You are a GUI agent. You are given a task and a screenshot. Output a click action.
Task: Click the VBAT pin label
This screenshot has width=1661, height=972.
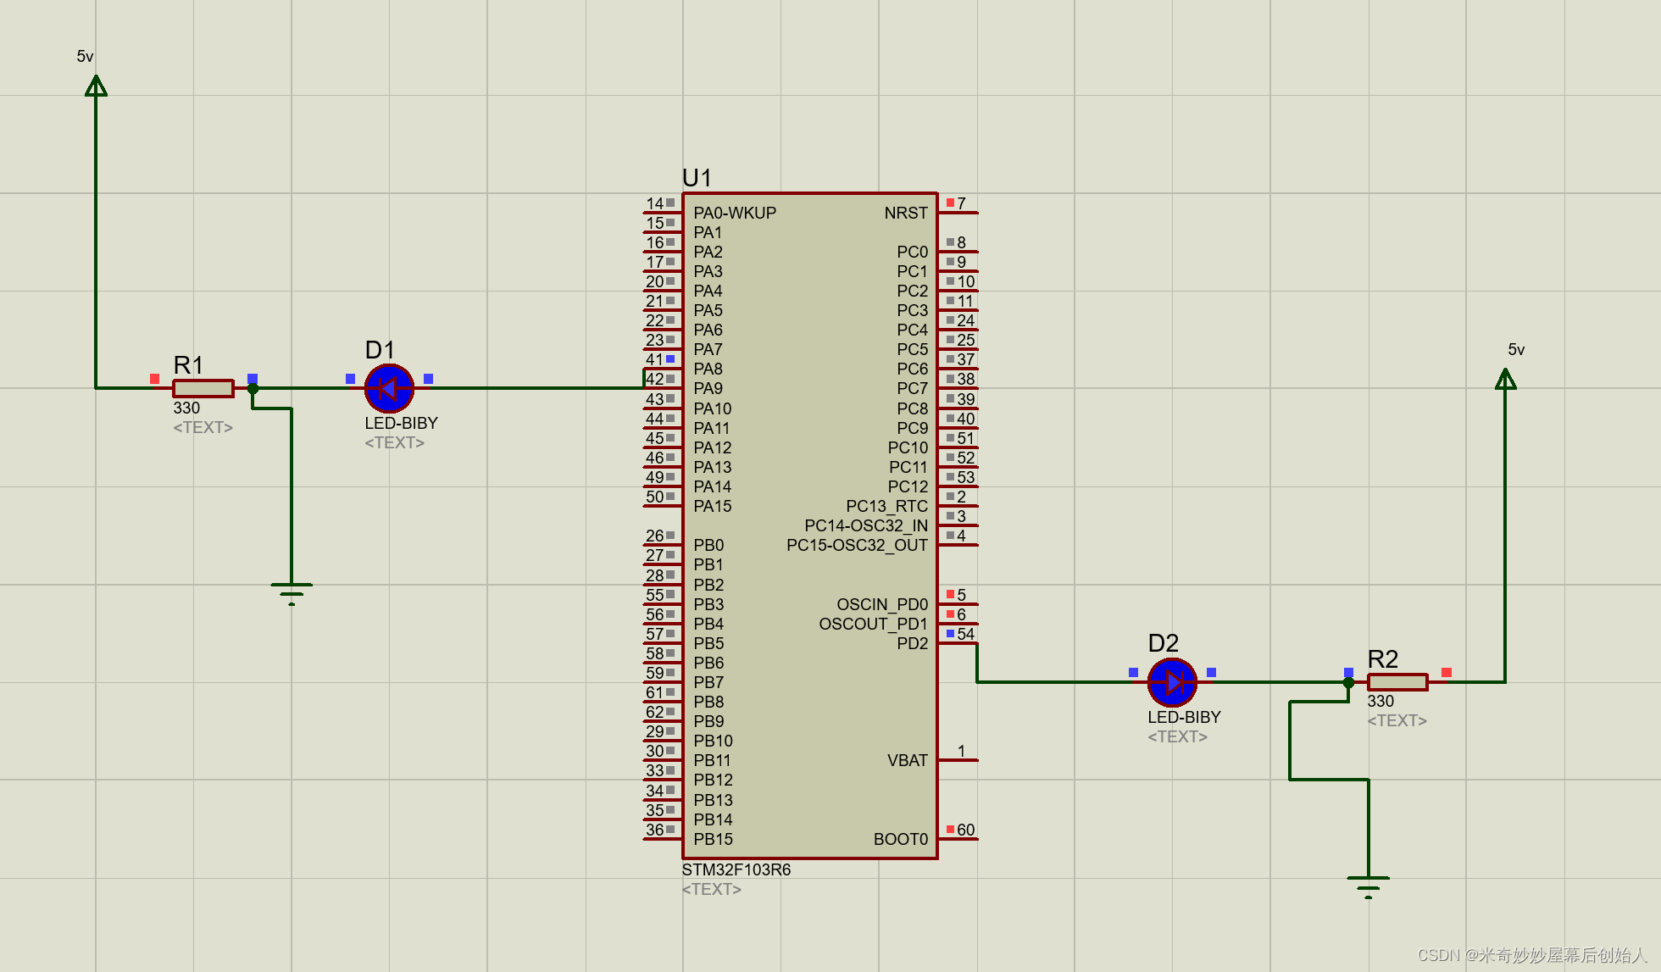pyautogui.click(x=908, y=760)
